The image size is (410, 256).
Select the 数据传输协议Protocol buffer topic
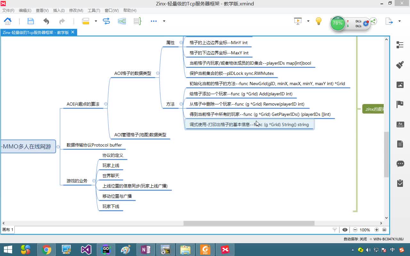click(94, 145)
